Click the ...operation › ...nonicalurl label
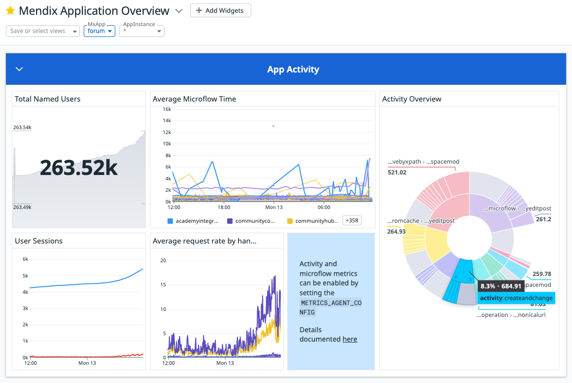The height and width of the screenshot is (383, 572). point(511,314)
